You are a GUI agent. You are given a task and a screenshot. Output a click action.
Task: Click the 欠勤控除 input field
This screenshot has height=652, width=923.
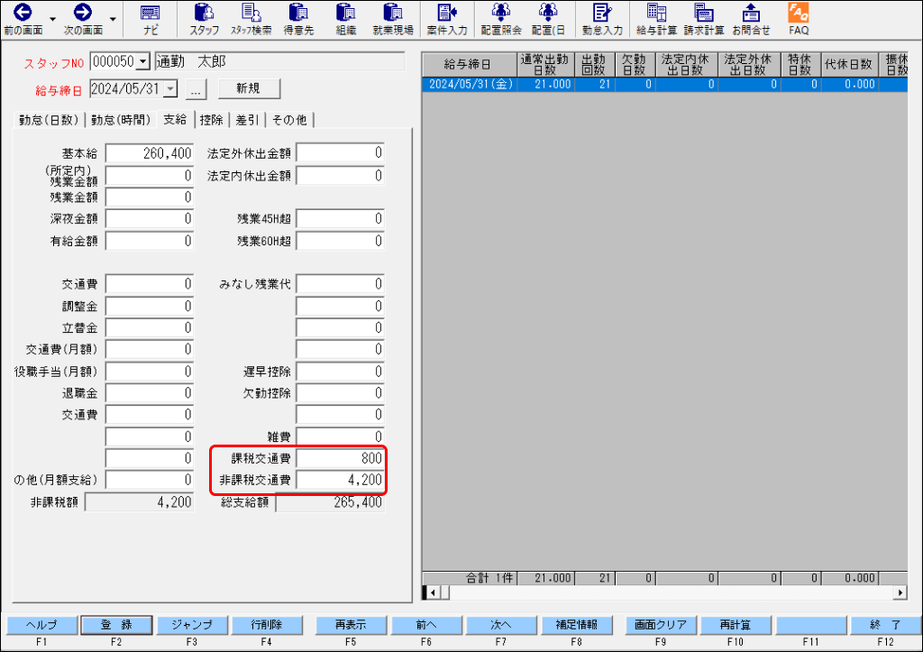pos(340,393)
